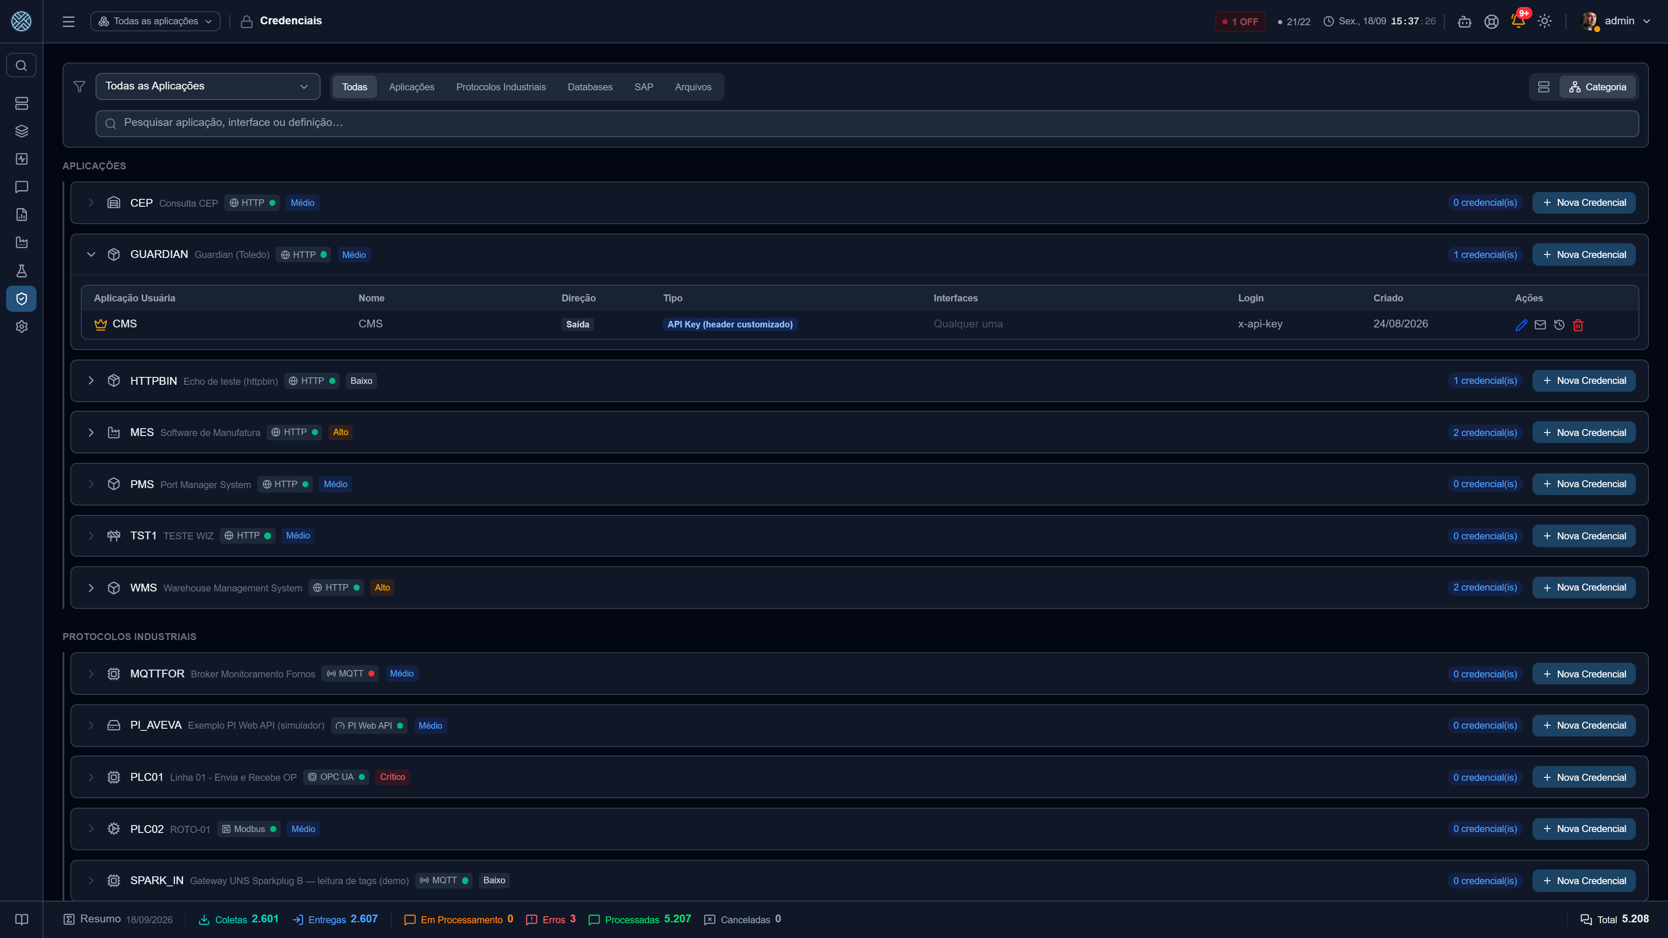The height and width of the screenshot is (938, 1668).
Task: Click the search applications input field
Action: (867, 123)
